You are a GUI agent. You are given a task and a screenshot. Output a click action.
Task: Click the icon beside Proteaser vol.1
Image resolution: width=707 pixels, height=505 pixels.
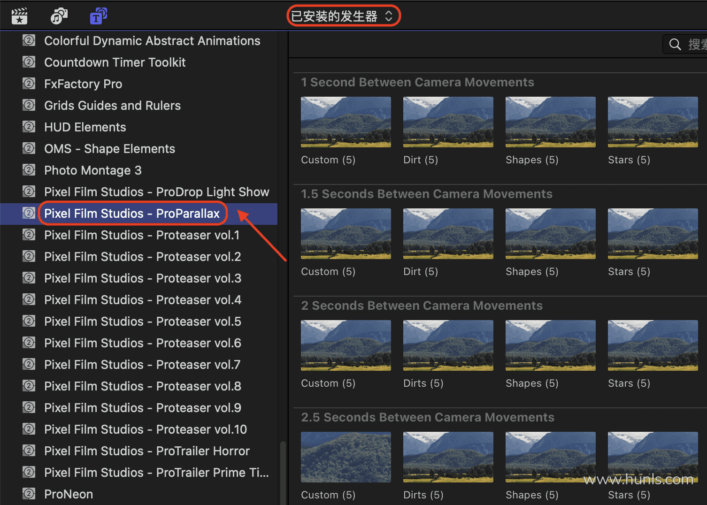point(29,235)
